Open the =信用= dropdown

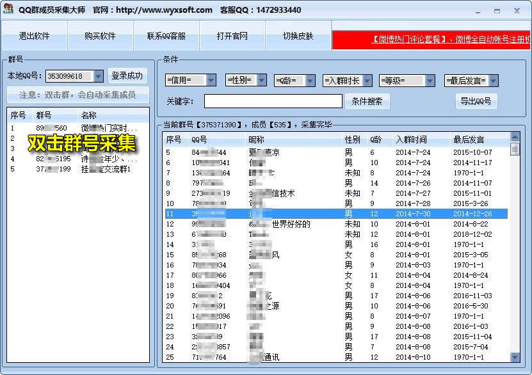point(211,81)
